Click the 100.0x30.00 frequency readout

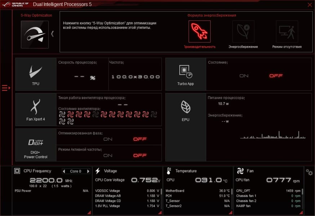coord(136,77)
